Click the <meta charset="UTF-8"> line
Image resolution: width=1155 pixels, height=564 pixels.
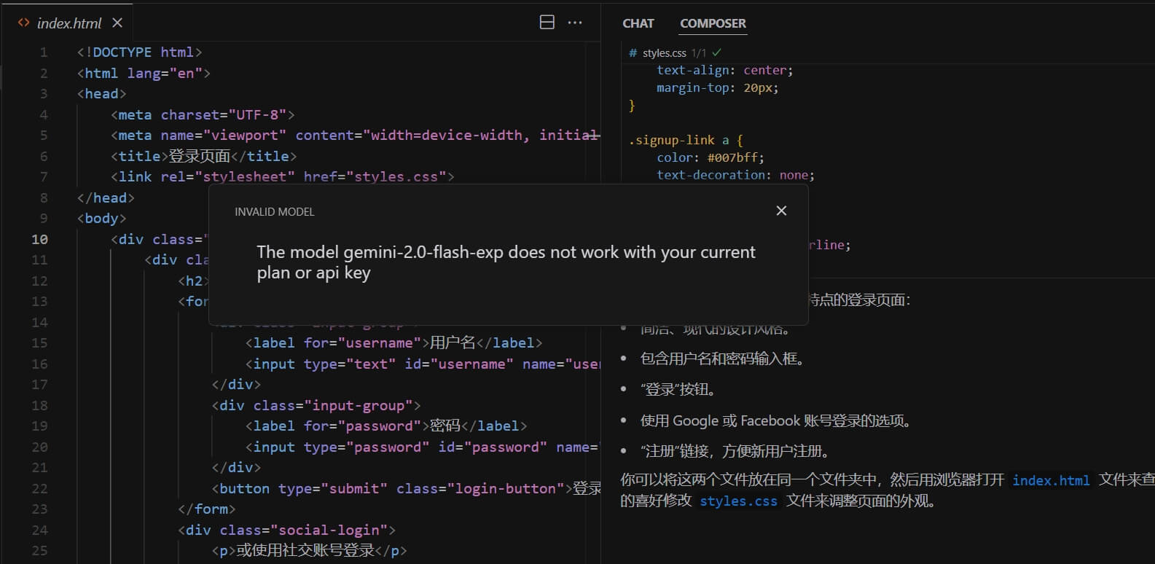[x=203, y=114]
